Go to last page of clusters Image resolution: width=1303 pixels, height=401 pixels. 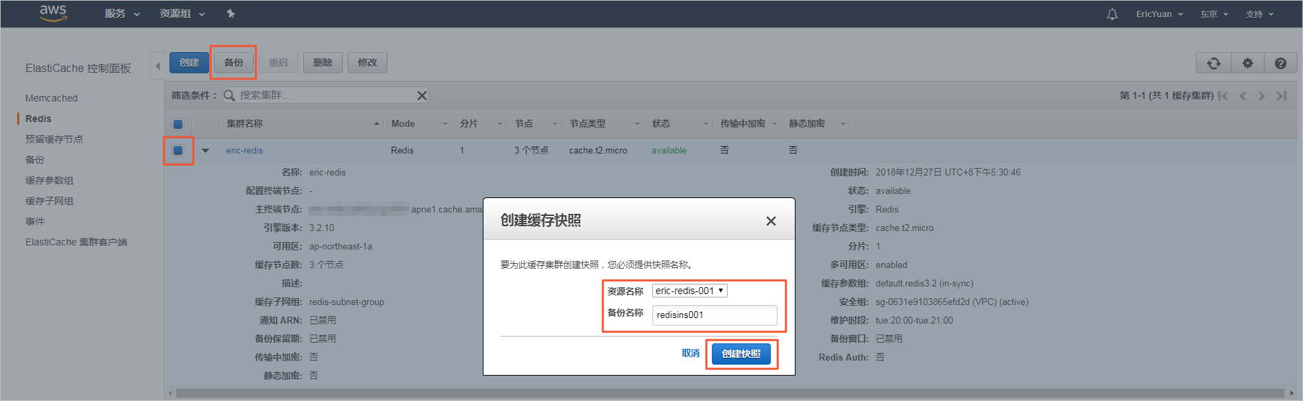1281,96
